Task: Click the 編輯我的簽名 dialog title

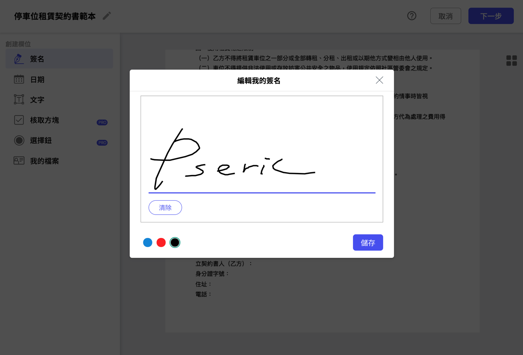Action: [259, 81]
